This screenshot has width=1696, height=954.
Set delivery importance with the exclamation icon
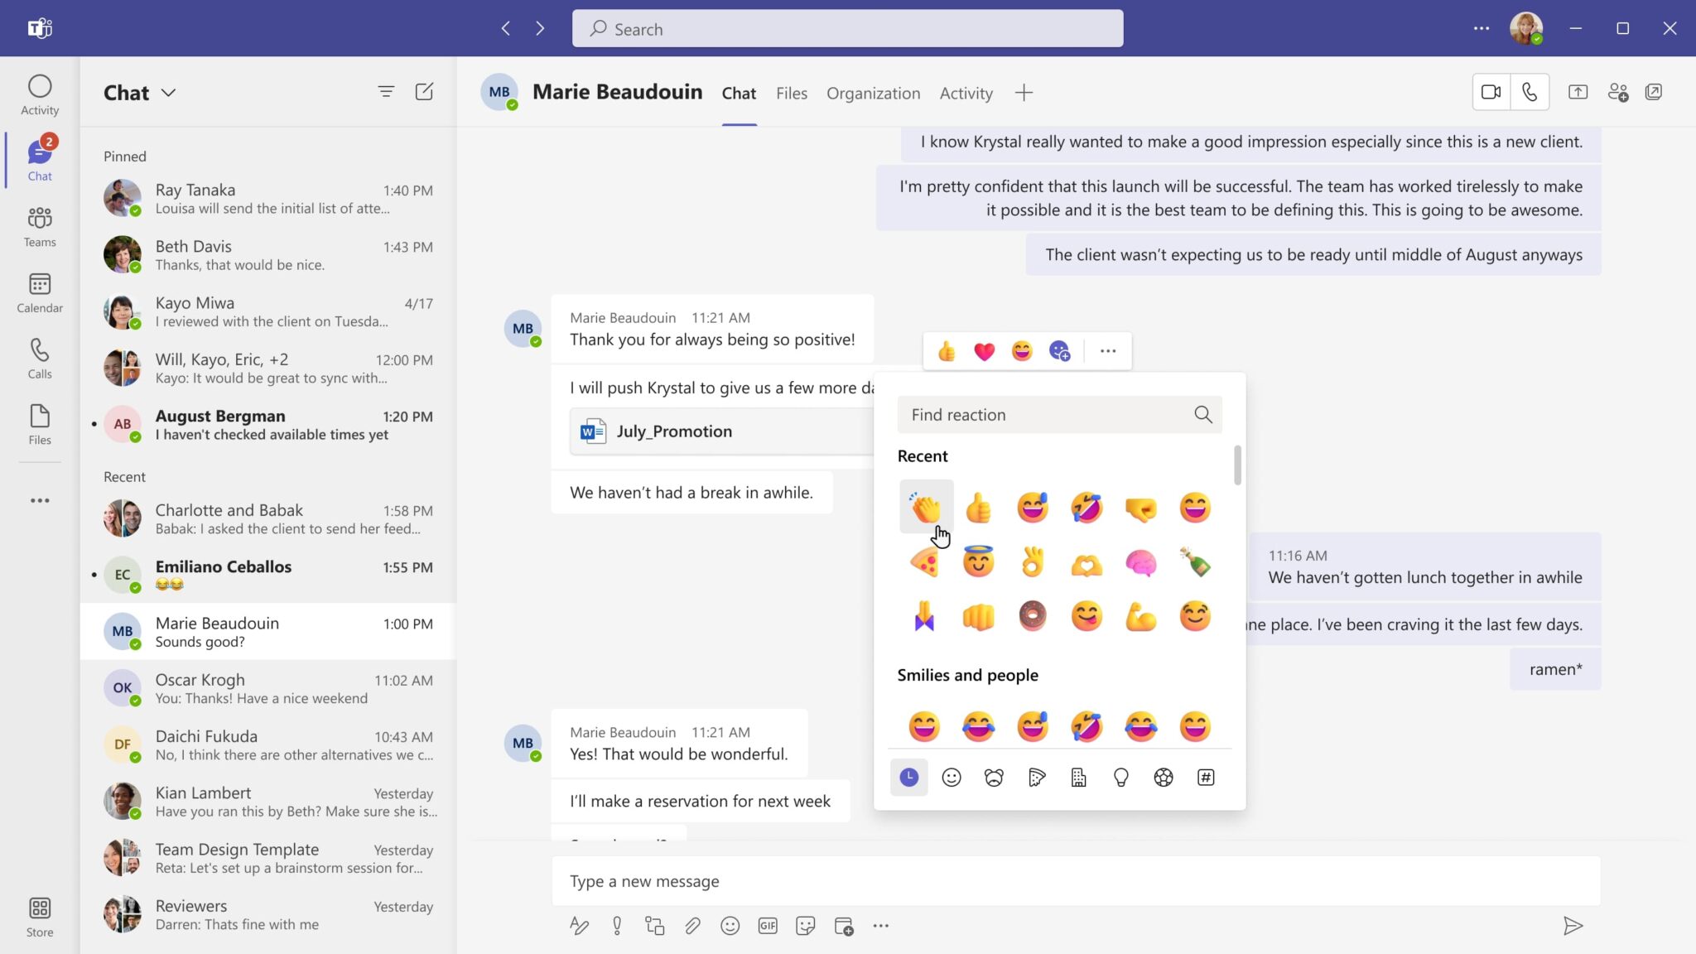point(616,925)
